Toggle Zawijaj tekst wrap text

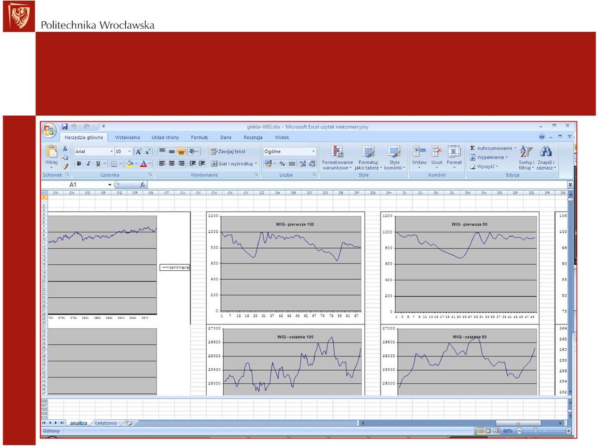228,151
